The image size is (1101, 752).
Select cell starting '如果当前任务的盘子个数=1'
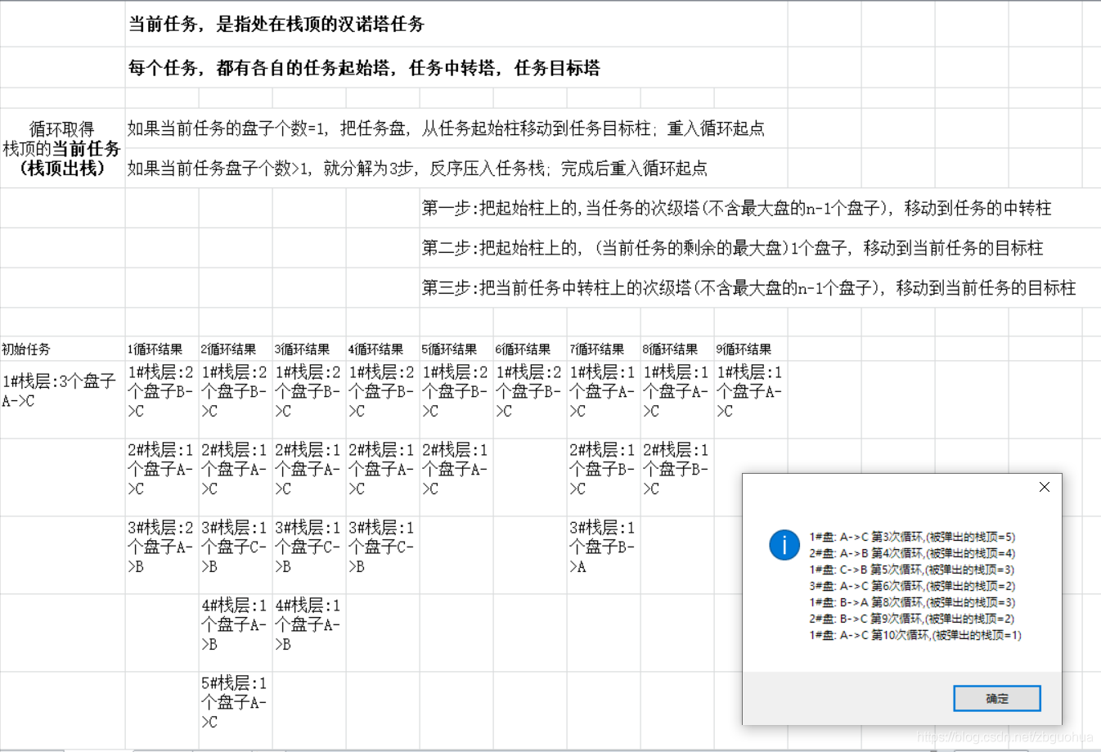point(456,128)
